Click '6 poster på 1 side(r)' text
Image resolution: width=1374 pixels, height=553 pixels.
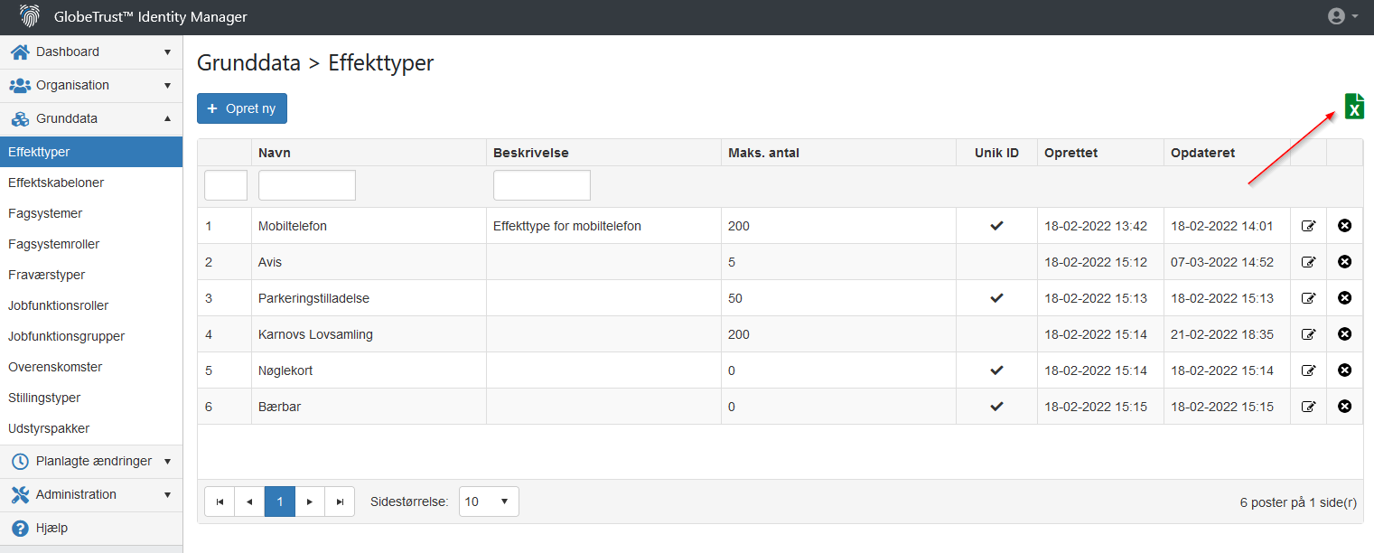[x=1298, y=501]
